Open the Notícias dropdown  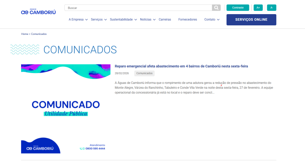coord(147,20)
